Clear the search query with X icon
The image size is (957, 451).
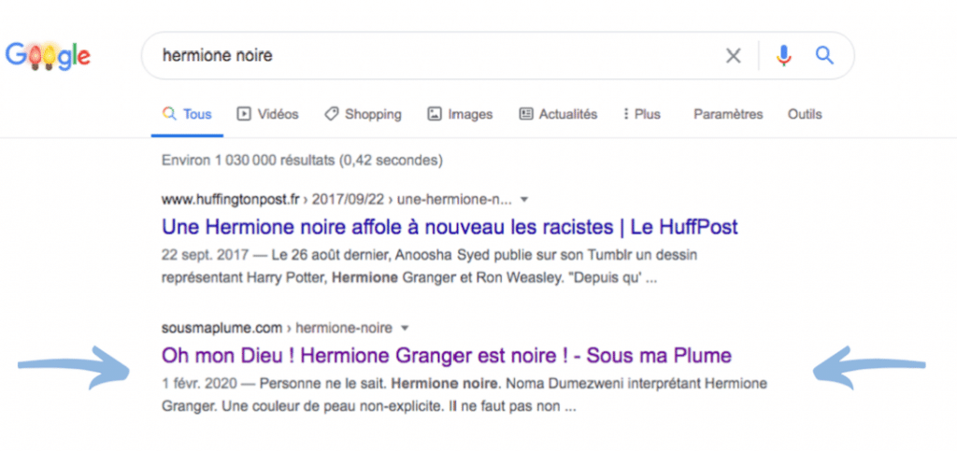(734, 56)
